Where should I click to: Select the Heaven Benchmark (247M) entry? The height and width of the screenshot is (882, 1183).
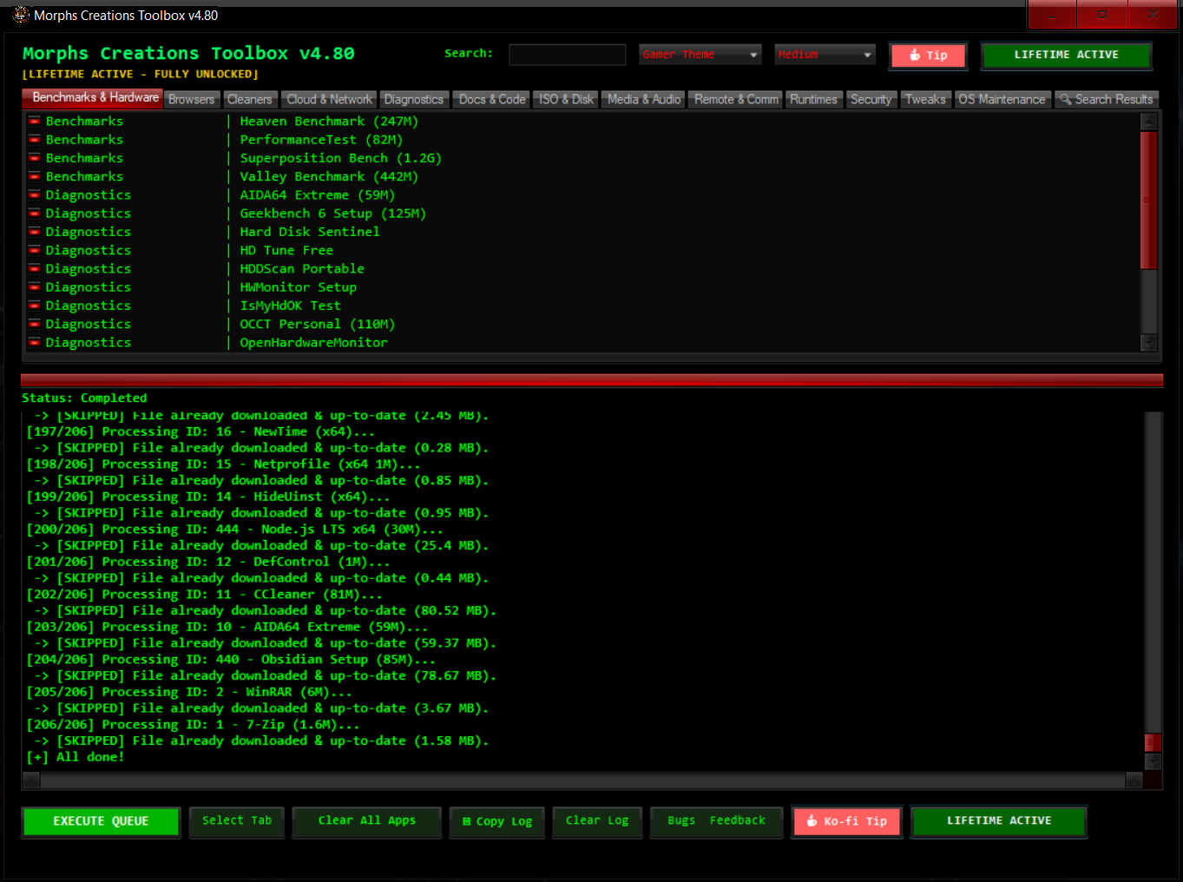point(329,122)
